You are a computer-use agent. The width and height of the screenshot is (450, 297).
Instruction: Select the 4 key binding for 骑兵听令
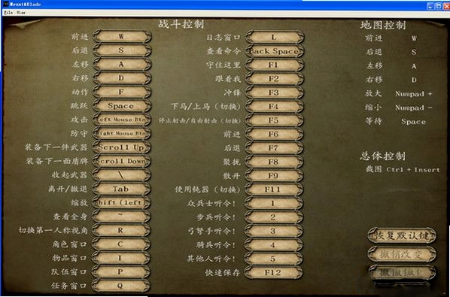click(x=273, y=244)
